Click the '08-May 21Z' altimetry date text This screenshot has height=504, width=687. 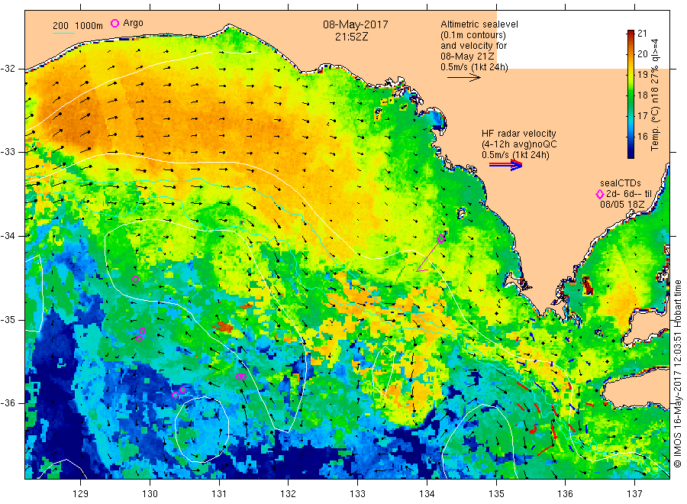coord(467,56)
